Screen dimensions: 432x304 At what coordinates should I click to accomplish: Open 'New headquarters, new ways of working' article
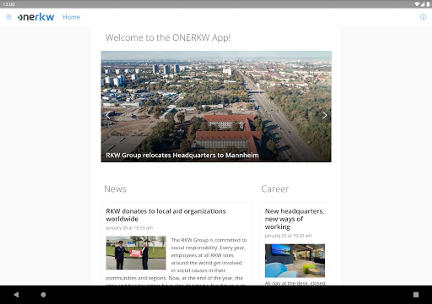point(294,219)
